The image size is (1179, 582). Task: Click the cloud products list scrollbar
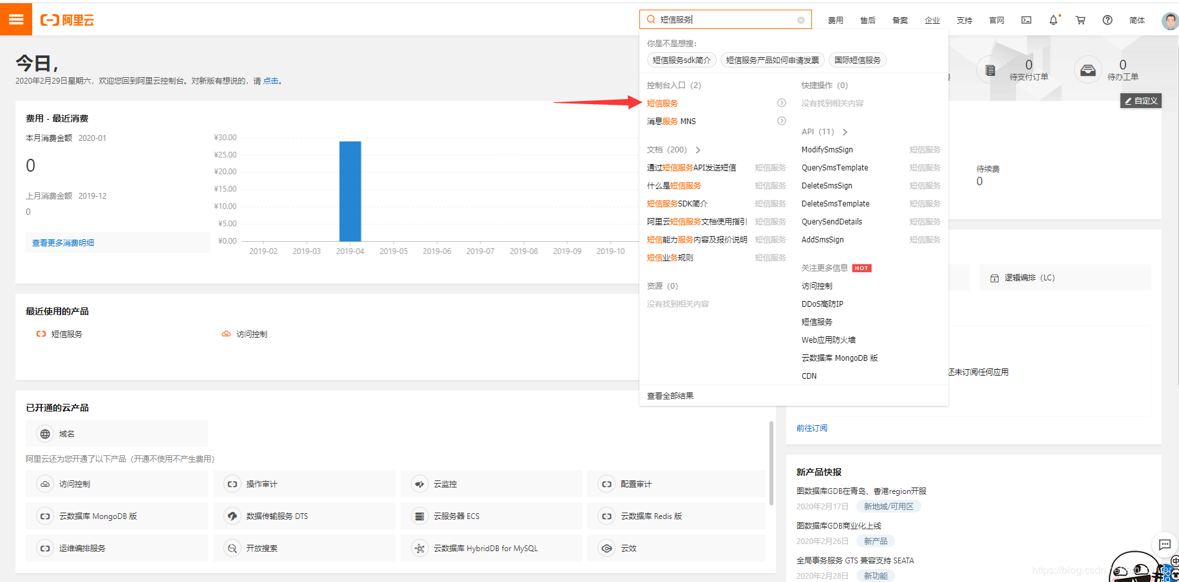pos(771,463)
